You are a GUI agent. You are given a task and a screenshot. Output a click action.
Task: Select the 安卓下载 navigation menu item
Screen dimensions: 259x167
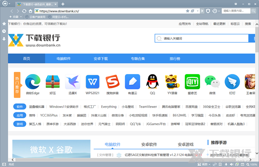point(101,59)
